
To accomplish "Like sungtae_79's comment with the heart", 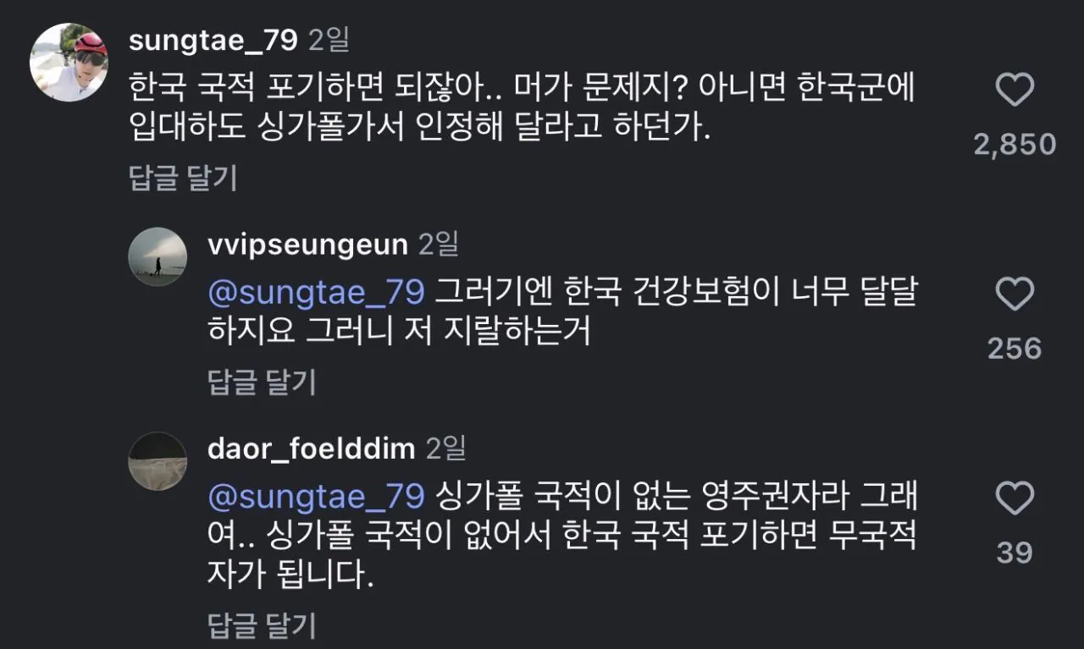I will click(1015, 90).
